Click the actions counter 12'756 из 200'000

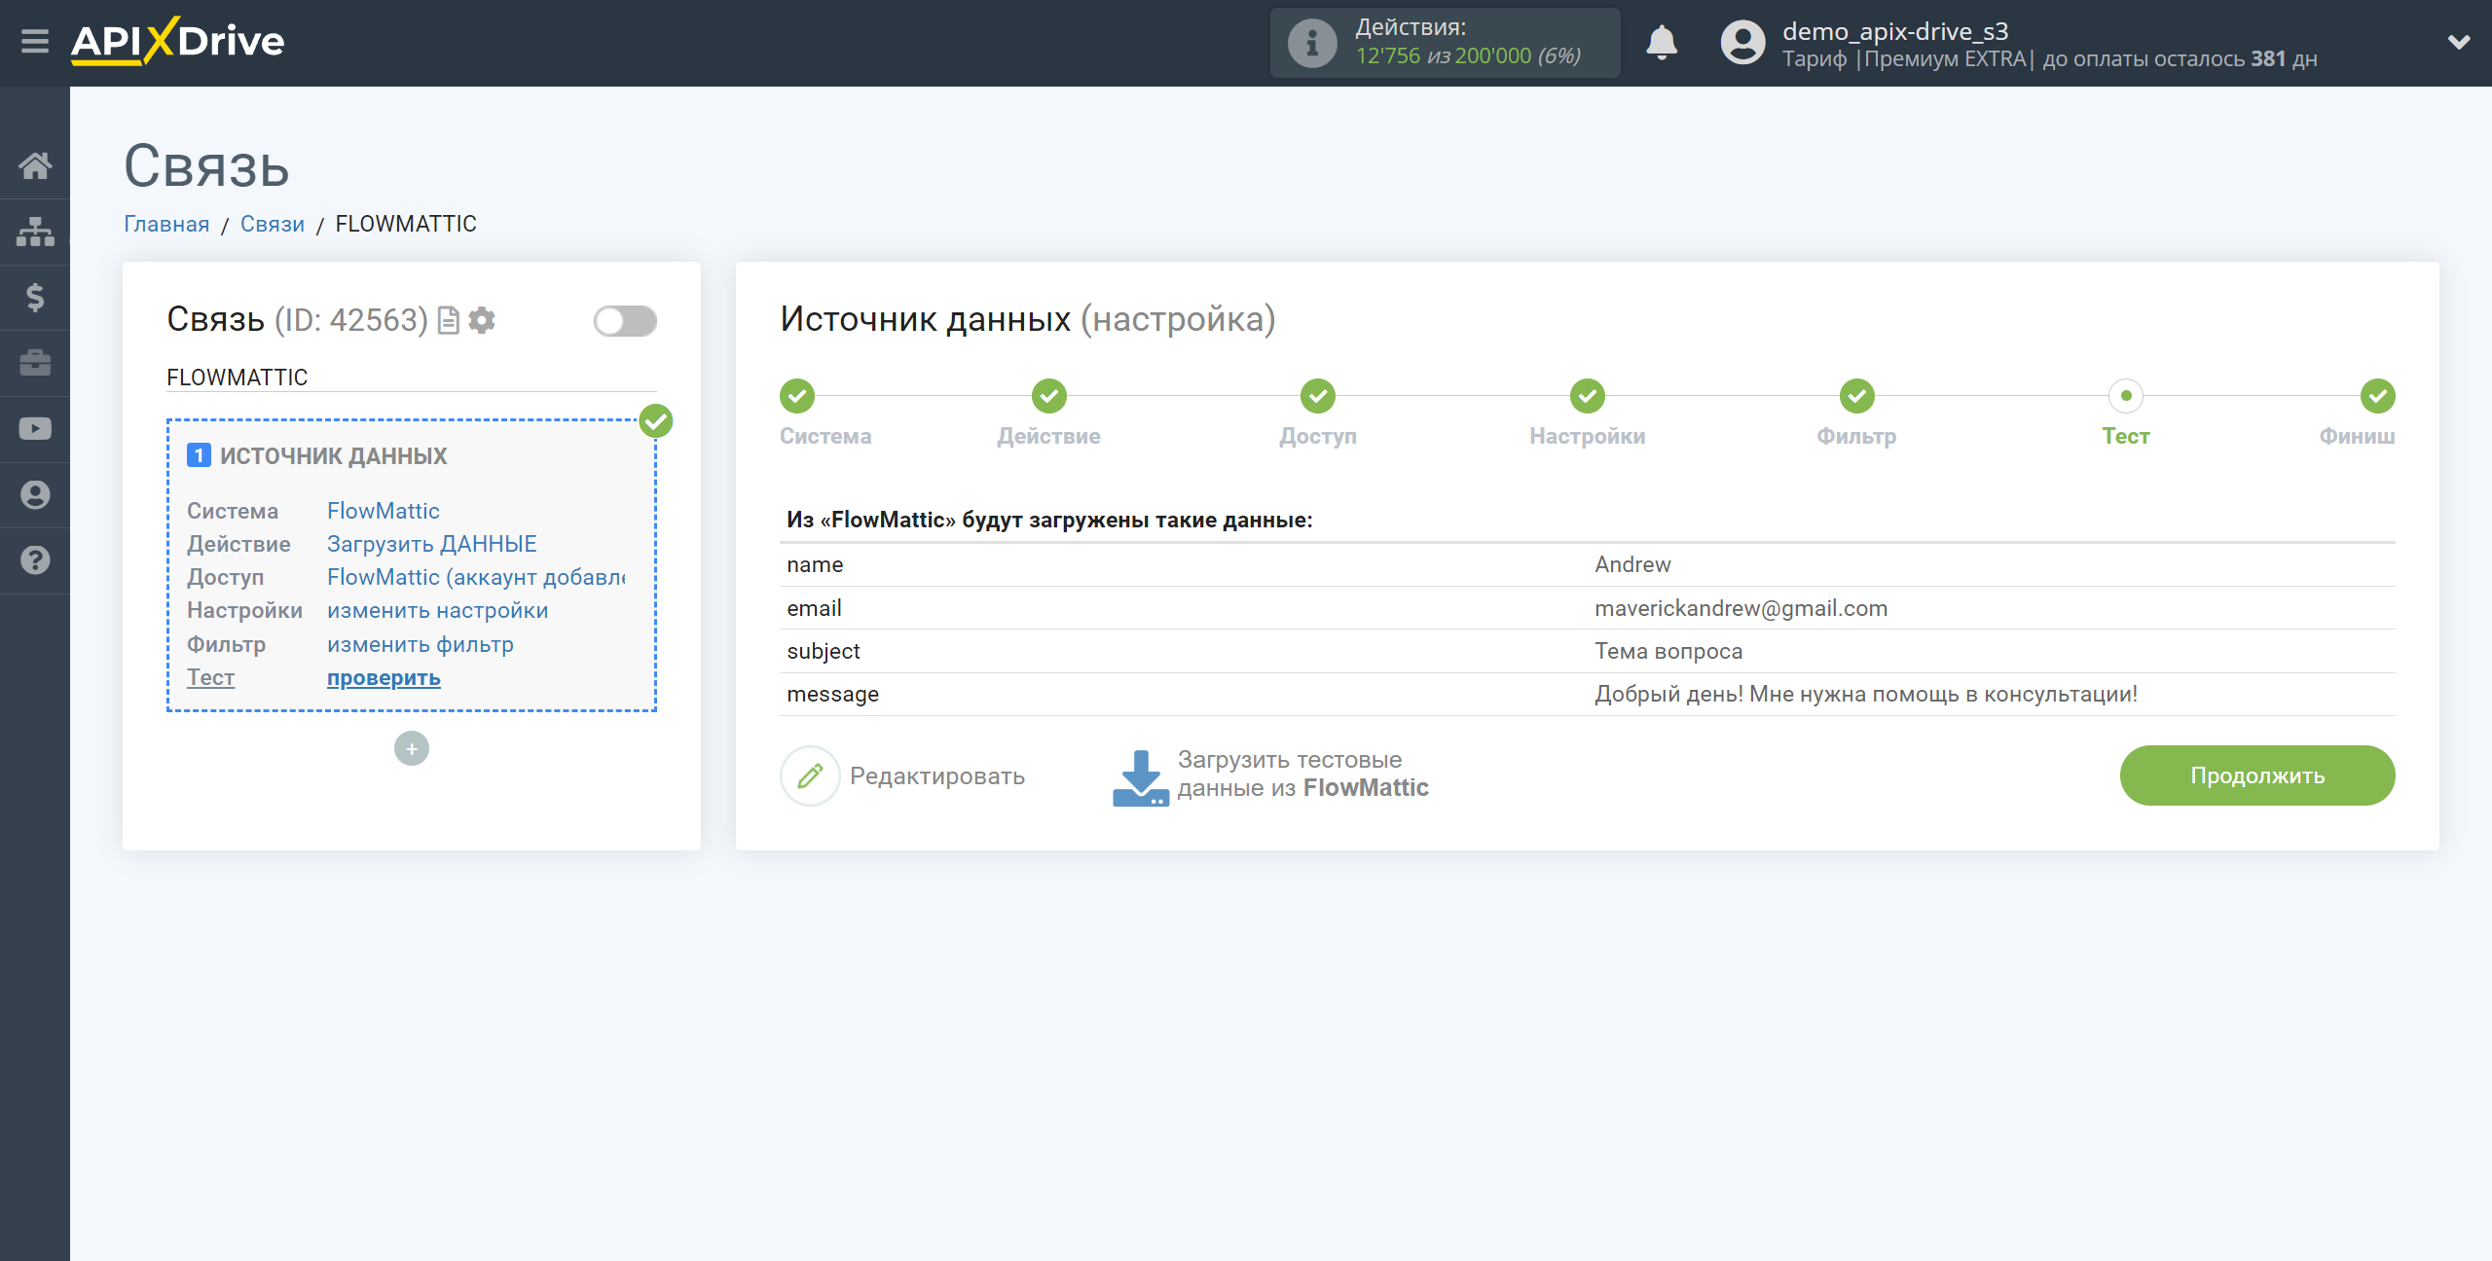coord(1468,56)
